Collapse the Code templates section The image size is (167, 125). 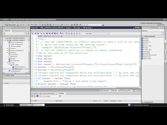pyautogui.click(x=143, y=36)
